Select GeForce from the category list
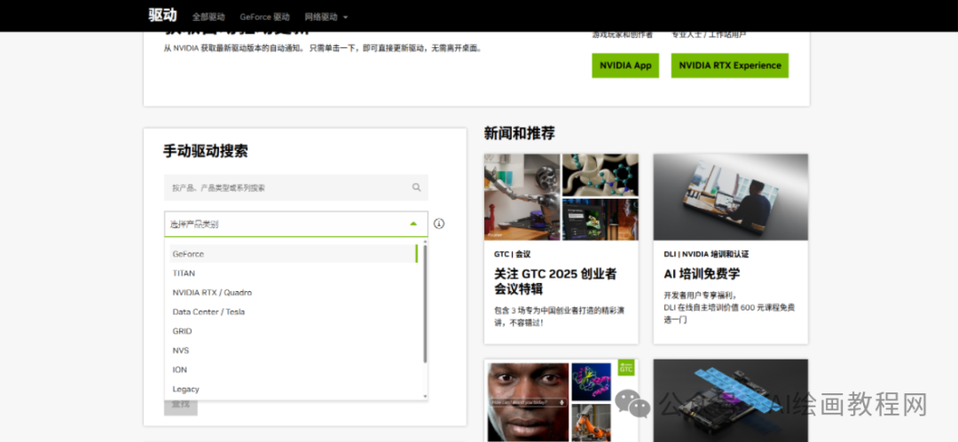 (294, 254)
